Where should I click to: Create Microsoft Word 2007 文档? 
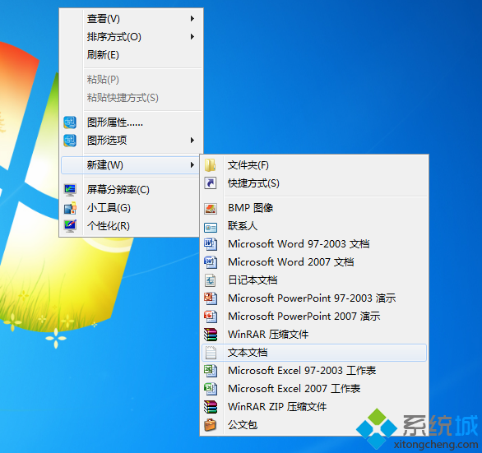[314, 262]
